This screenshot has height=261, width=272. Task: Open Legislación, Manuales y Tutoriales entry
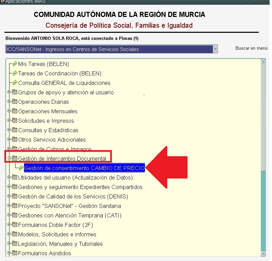tap(60, 244)
